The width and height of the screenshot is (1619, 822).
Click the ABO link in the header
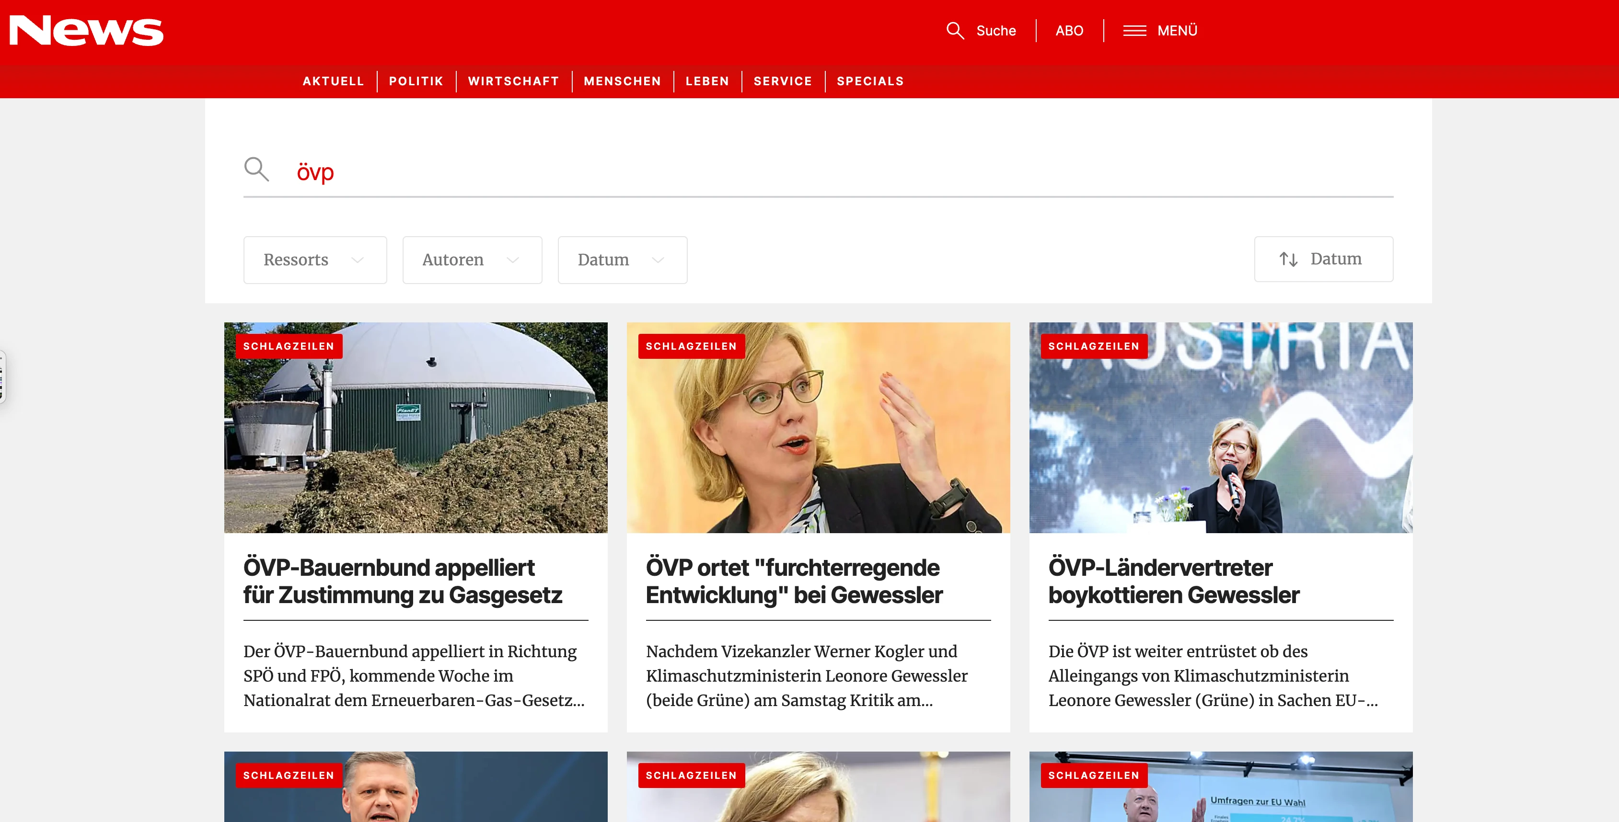(x=1069, y=31)
